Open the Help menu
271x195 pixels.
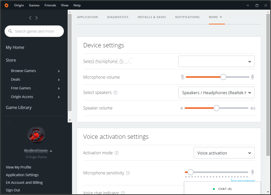pyautogui.click(x=77, y=5)
